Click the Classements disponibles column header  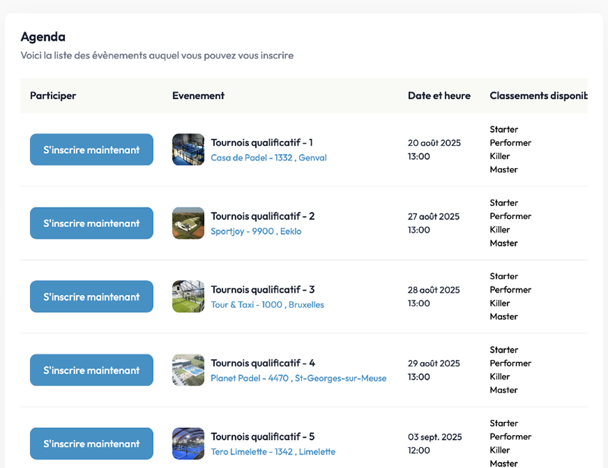(537, 96)
